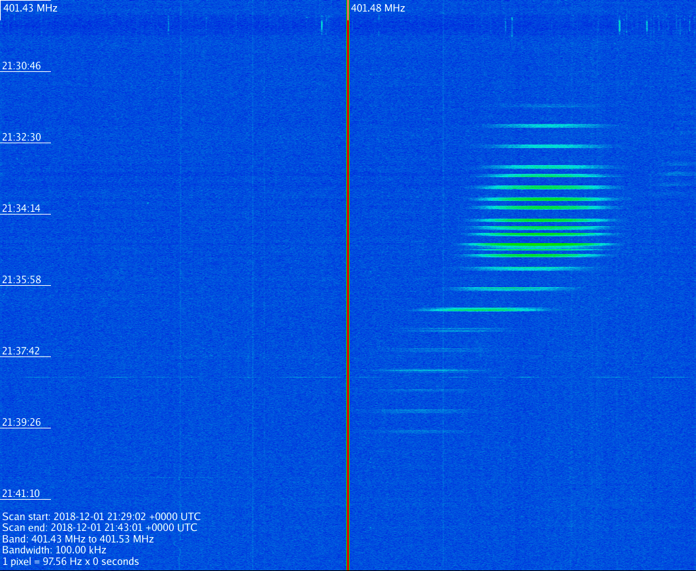Click the lowest faint signal streak
The image size is (696, 571).
[x=421, y=431]
